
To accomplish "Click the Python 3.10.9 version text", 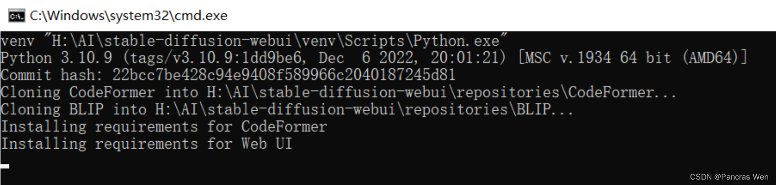I will click(x=56, y=58).
